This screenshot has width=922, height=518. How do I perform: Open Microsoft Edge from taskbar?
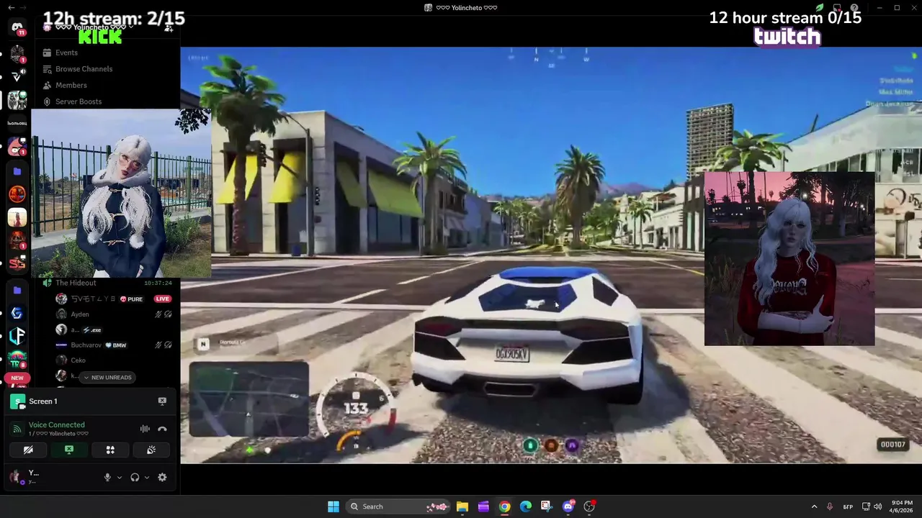(526, 506)
